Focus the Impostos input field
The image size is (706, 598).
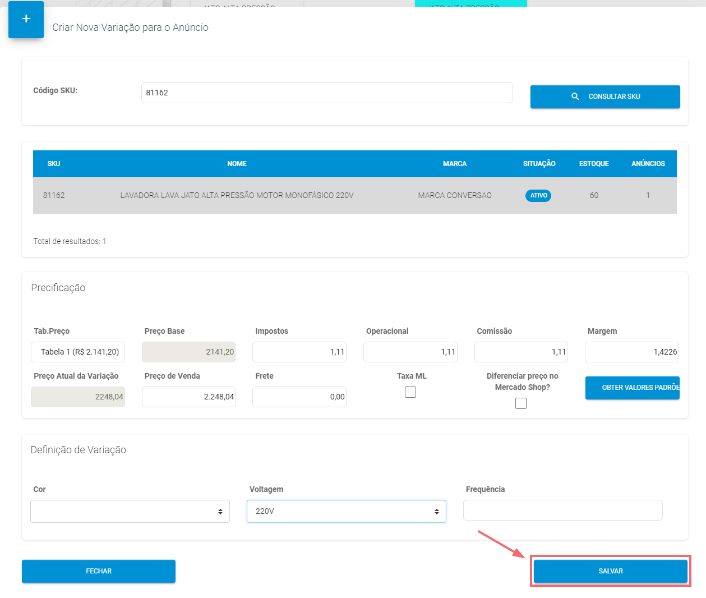299,352
